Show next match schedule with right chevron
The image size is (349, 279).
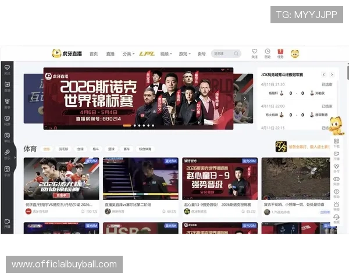332,74
